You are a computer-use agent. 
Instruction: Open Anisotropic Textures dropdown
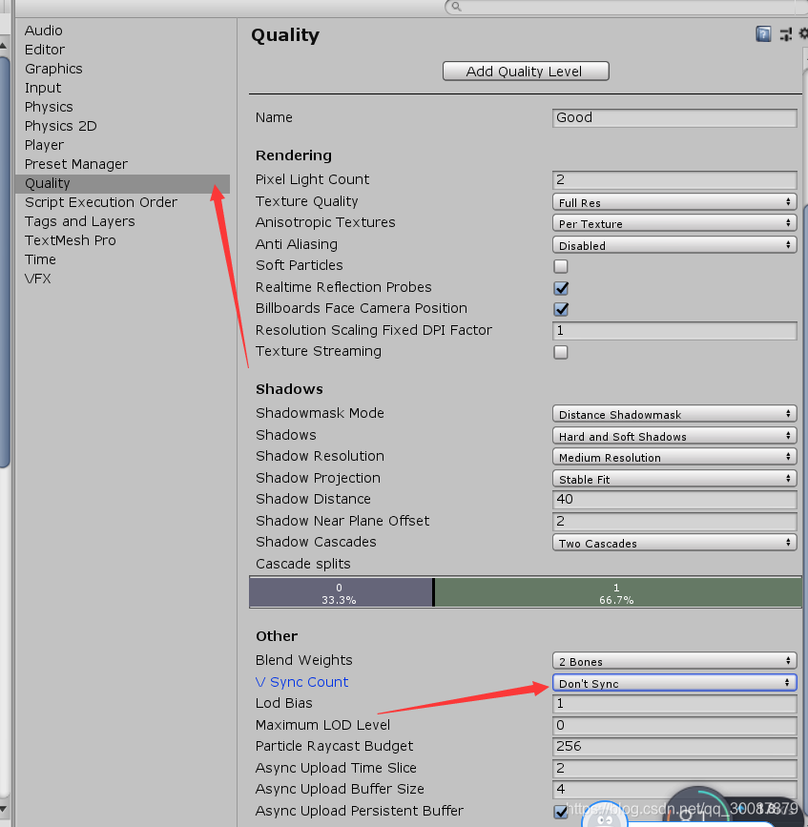[x=674, y=223]
